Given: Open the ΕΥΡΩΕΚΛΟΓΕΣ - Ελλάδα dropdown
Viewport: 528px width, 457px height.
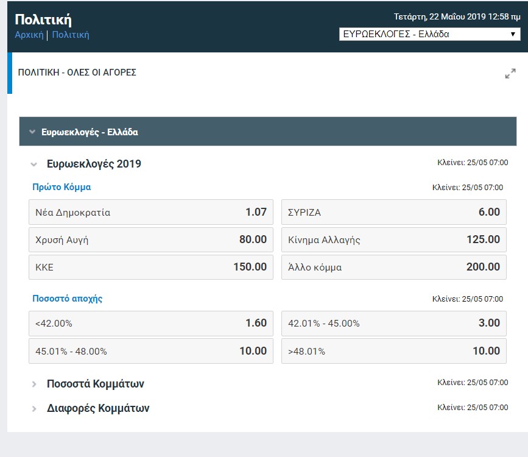Looking at the screenshot, I should point(429,34).
